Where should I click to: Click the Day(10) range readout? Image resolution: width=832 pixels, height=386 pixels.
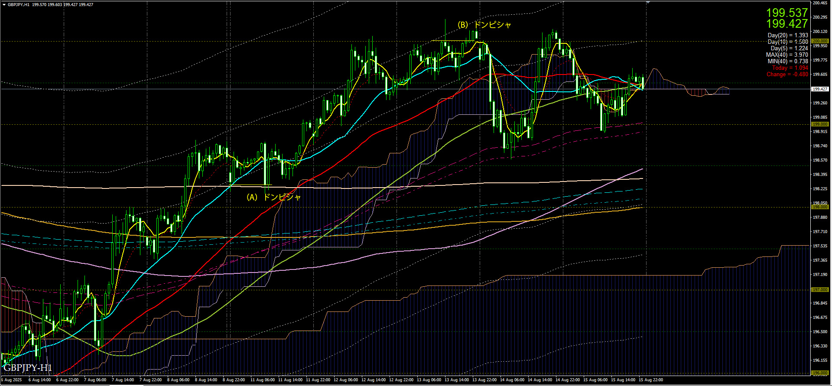coord(788,42)
